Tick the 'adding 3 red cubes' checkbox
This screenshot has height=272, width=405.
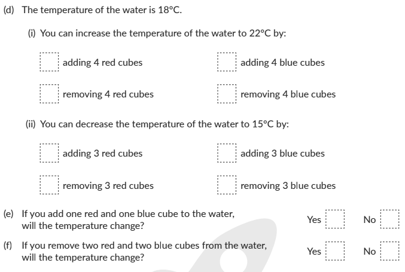pyautogui.click(x=49, y=154)
